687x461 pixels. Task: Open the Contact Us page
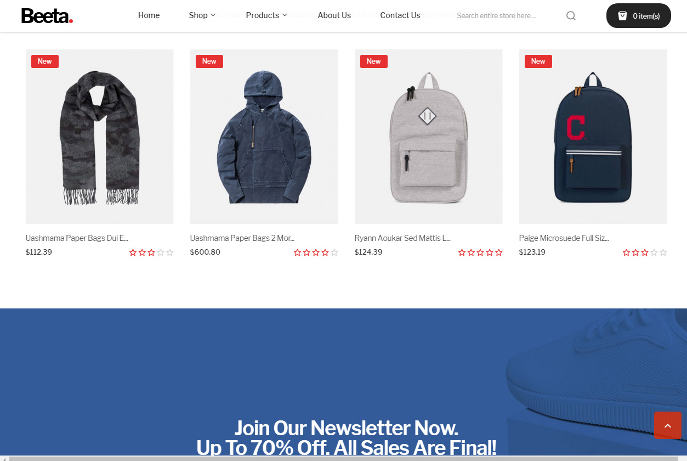[400, 15]
